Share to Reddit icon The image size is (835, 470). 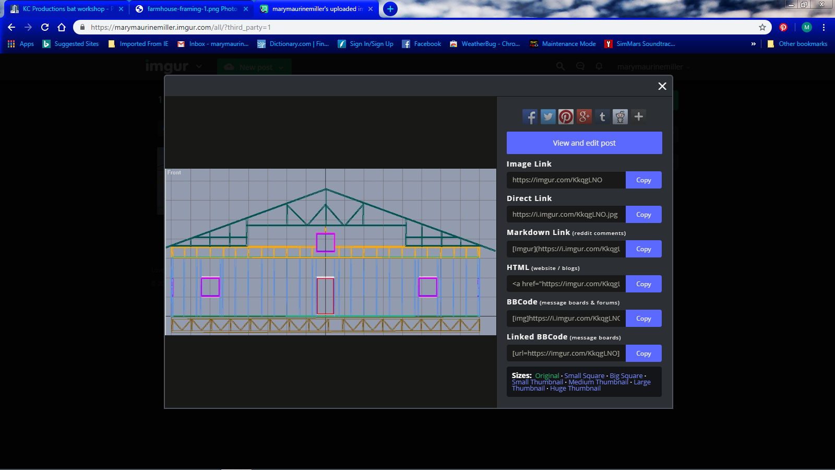click(x=620, y=116)
